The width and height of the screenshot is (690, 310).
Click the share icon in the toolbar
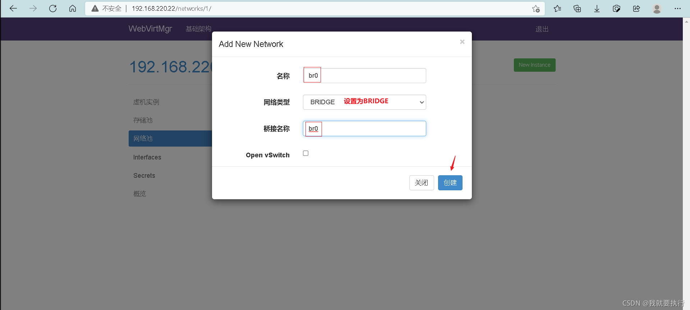(x=636, y=9)
